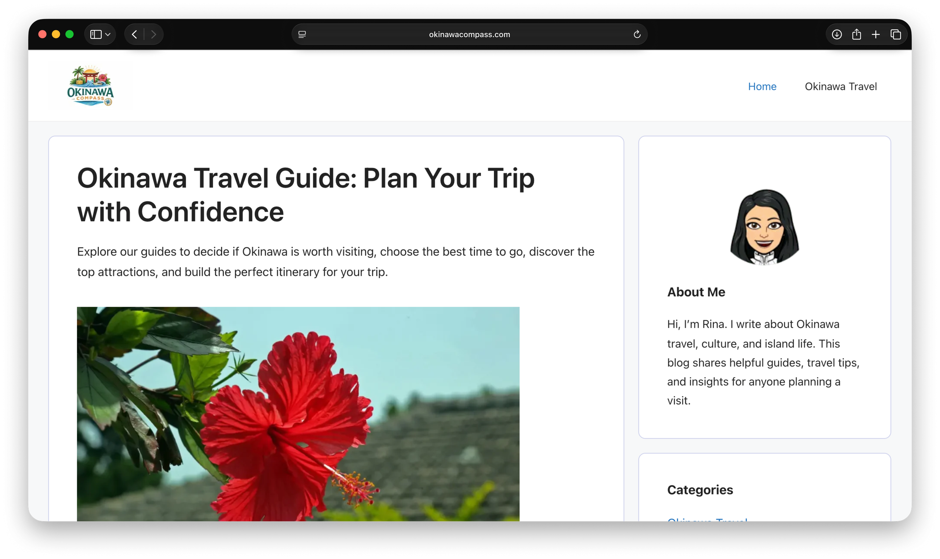
Task: Focus the okinawacompass.com address field
Action: click(x=469, y=34)
